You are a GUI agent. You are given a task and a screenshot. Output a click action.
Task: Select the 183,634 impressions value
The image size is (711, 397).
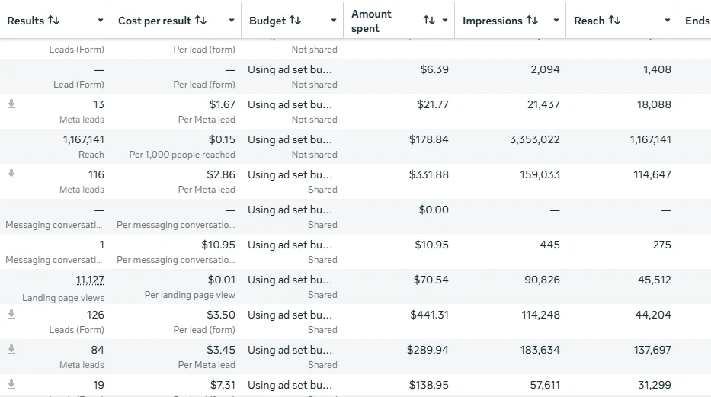(540, 350)
